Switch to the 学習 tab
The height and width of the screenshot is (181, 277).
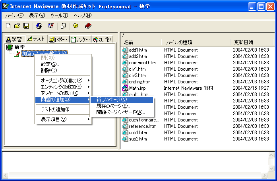point(14,39)
